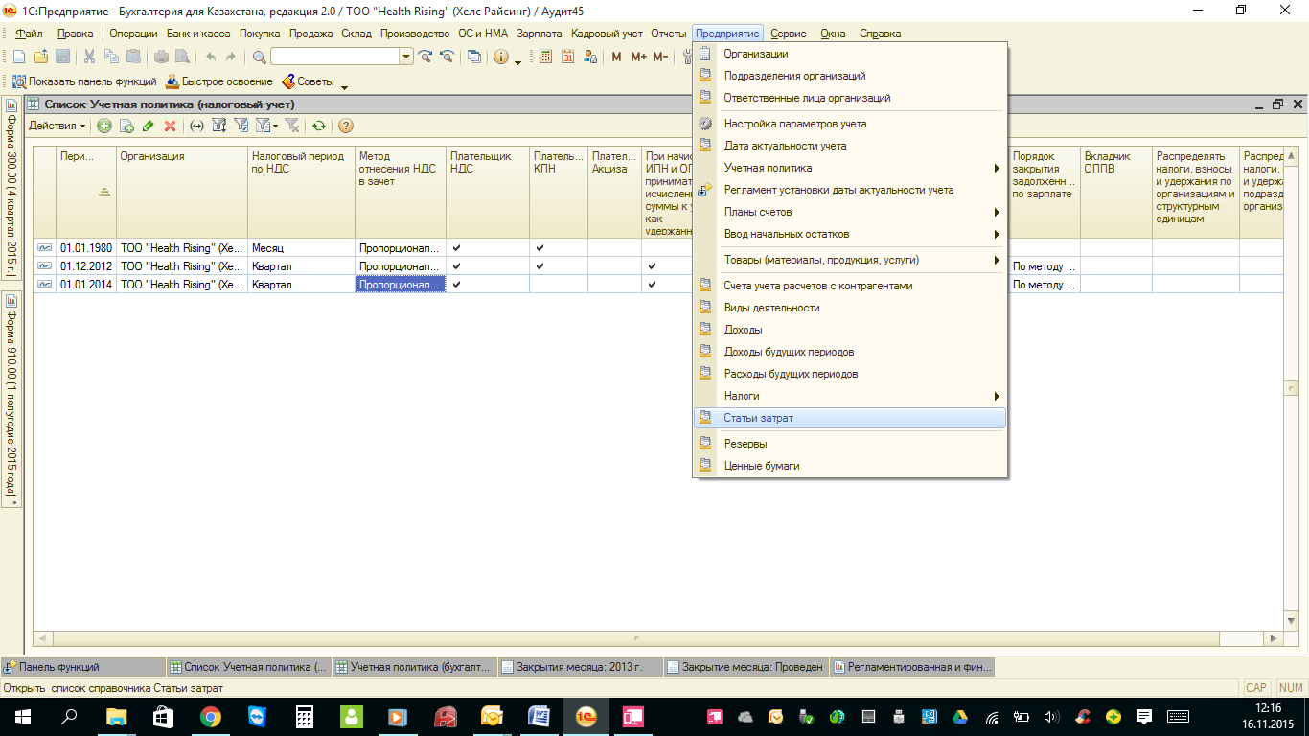Refresh the list with green arrows icon

[x=319, y=126]
